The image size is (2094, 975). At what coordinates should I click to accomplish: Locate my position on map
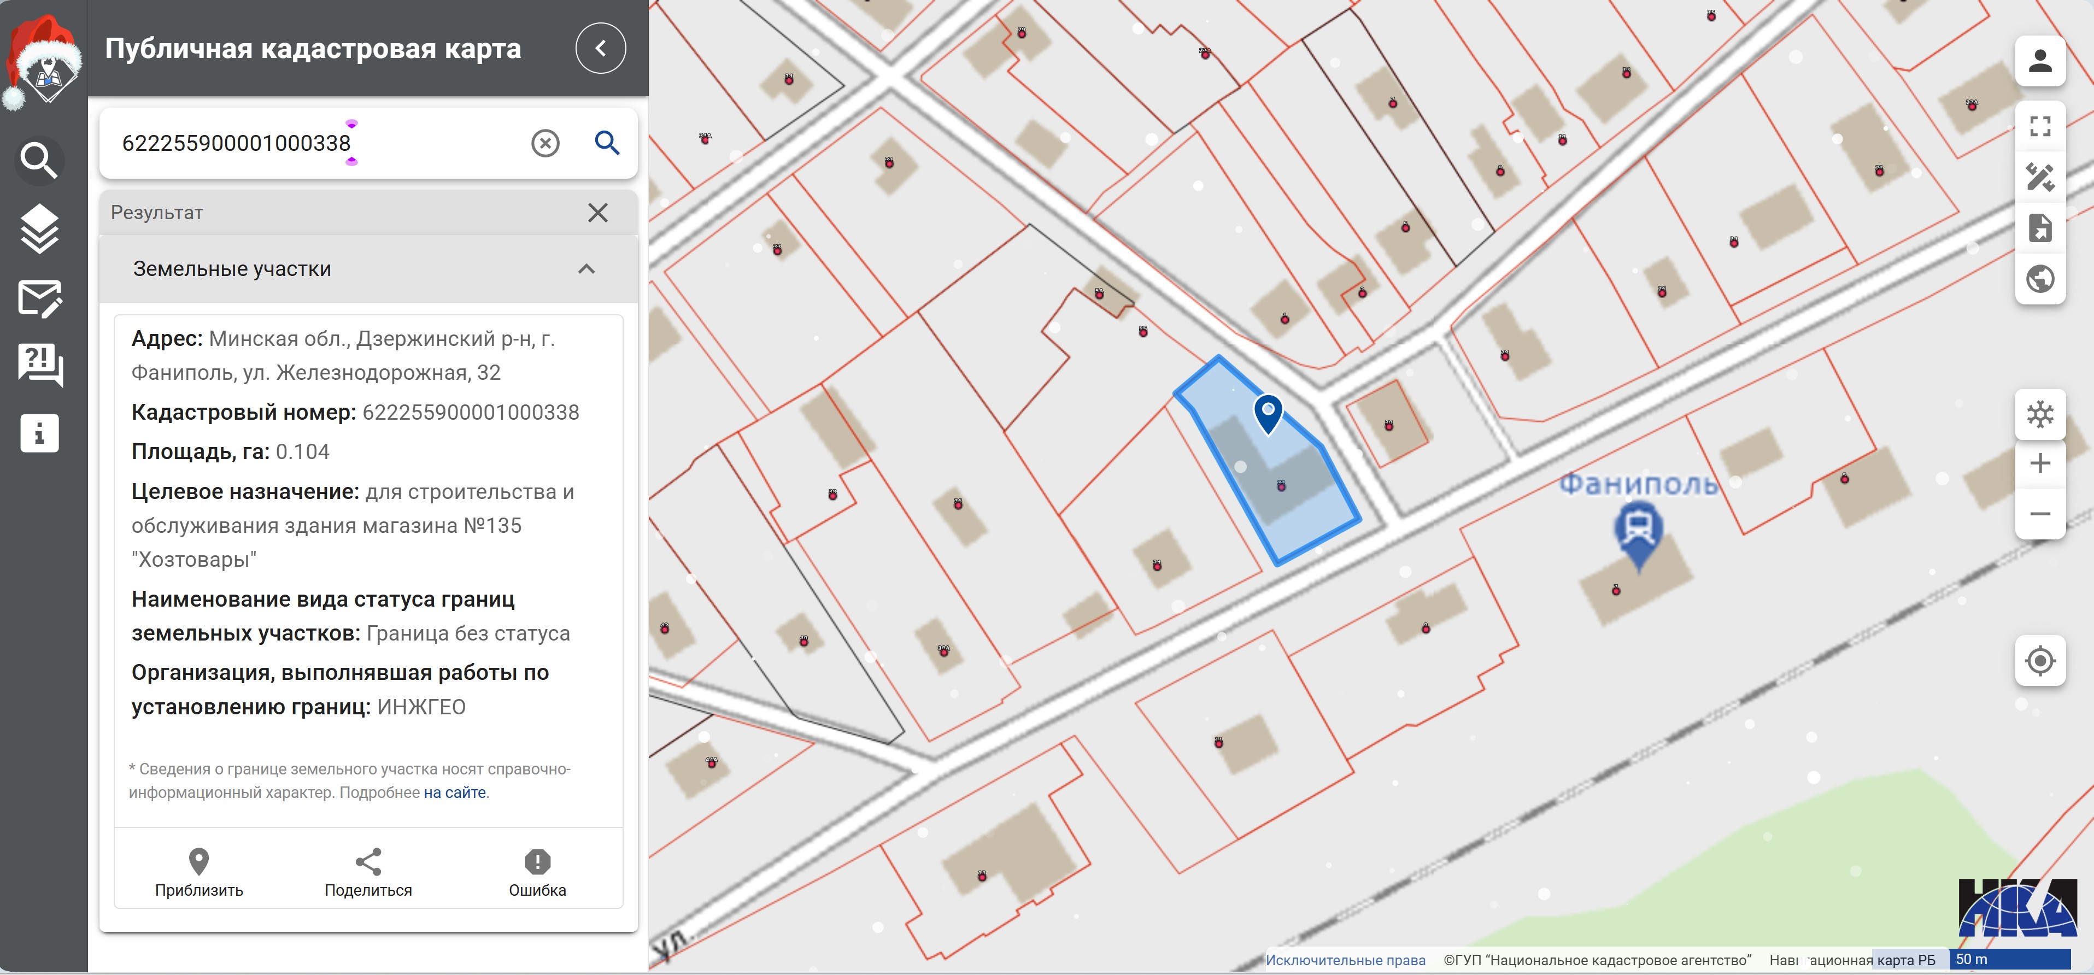point(2039,661)
